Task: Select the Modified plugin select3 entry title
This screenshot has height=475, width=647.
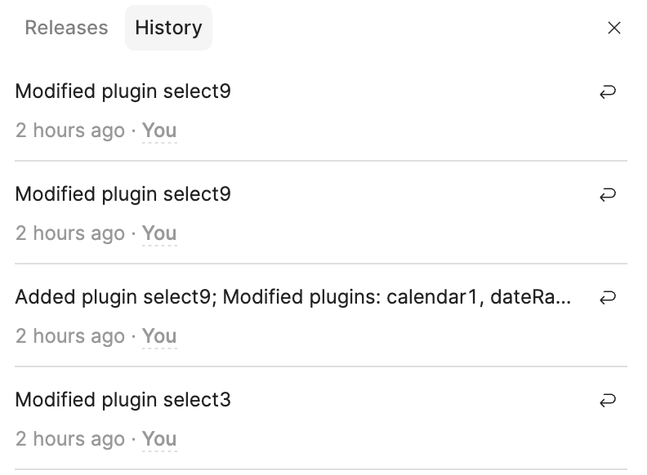Action: (x=123, y=400)
